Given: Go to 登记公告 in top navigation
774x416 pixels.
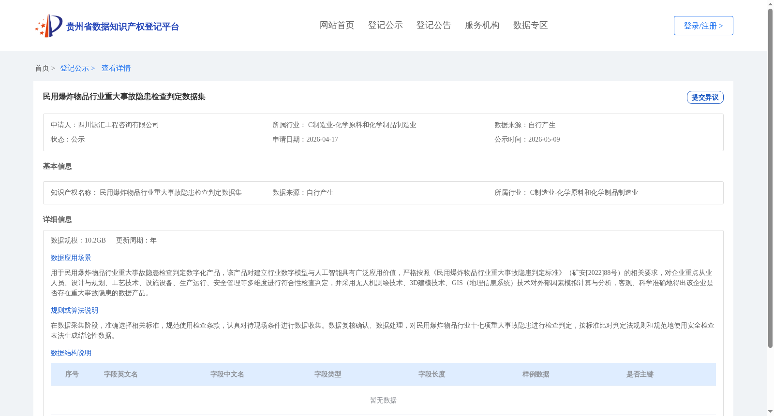Looking at the screenshot, I should pyautogui.click(x=433, y=25).
